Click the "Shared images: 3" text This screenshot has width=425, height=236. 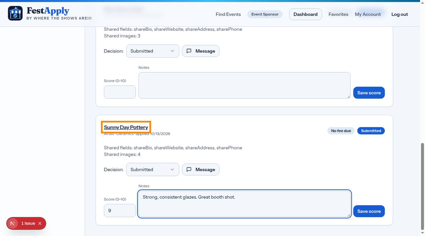[122, 36]
